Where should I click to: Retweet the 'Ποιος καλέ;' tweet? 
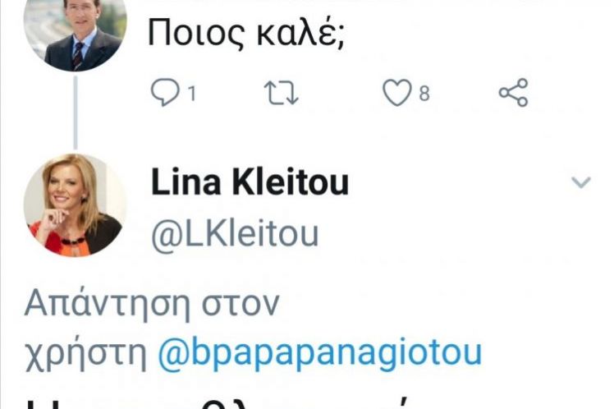coord(282,94)
